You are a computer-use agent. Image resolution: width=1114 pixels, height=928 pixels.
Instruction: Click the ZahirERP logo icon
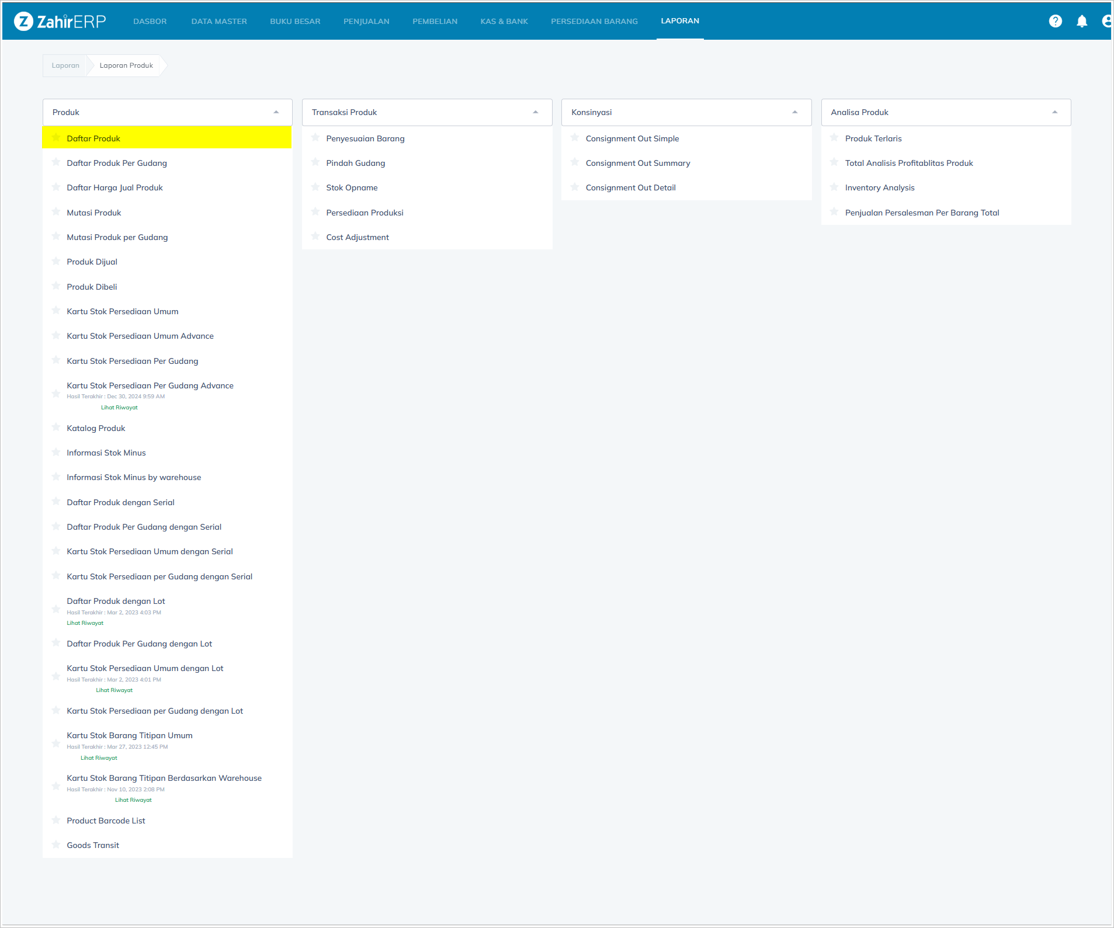point(23,22)
